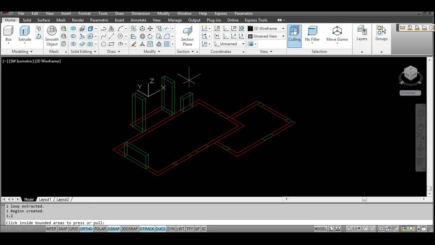
Task: Toggle POLAR tracking
Action: pyautogui.click(x=100, y=229)
